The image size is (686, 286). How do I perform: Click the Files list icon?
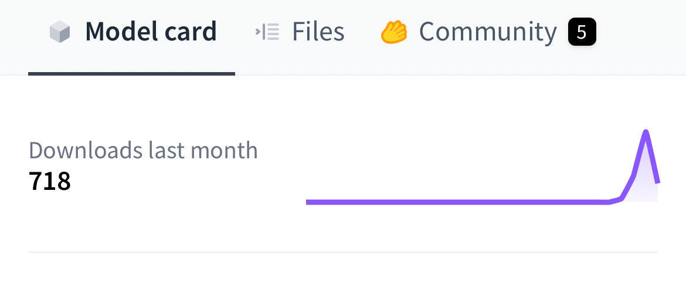click(267, 32)
